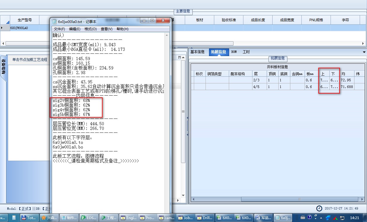Open the tab panel dropdown arrow at right
The image size is (367, 222).
pos(364,52)
